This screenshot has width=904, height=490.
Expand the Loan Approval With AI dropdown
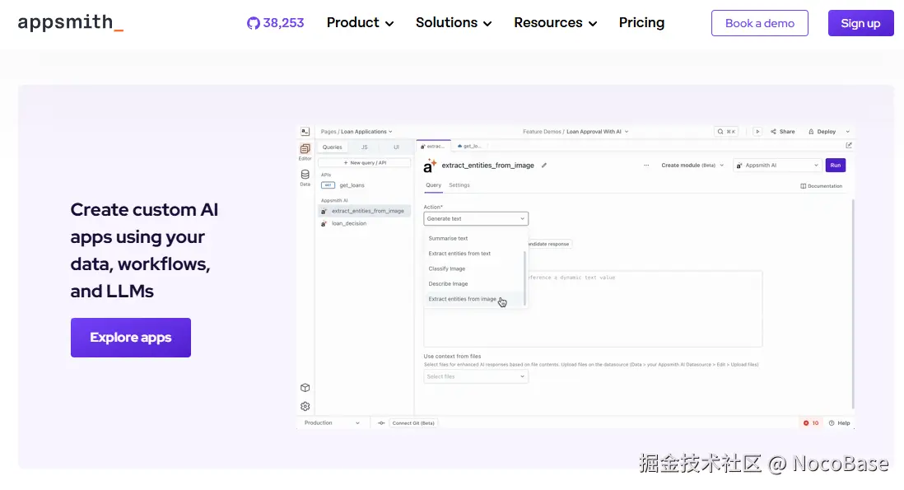click(x=597, y=132)
